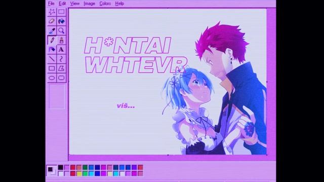Pick the Rectangle shape tool
Screen dimensions: 324x182
pos(52,68)
